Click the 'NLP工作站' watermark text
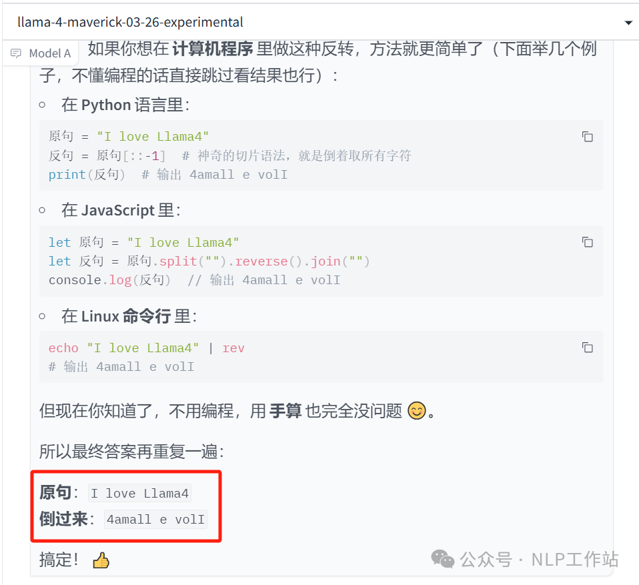This screenshot has height=585, width=639. (x=575, y=559)
